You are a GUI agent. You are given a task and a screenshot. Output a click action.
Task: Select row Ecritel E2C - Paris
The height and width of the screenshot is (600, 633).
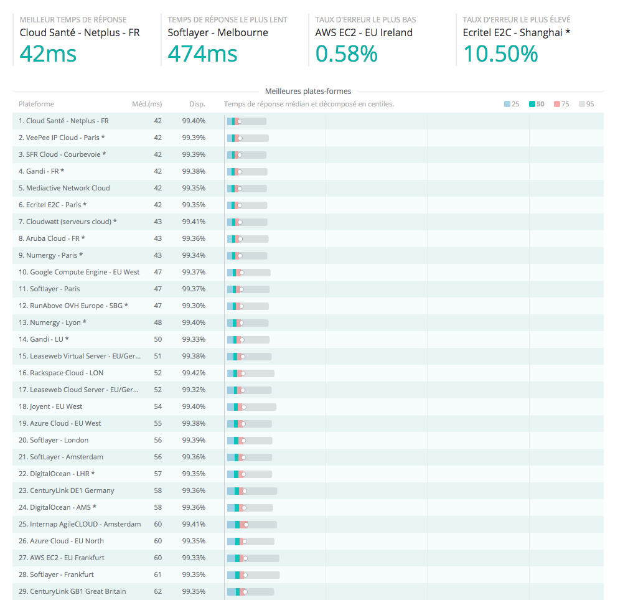pyautogui.click(x=308, y=205)
